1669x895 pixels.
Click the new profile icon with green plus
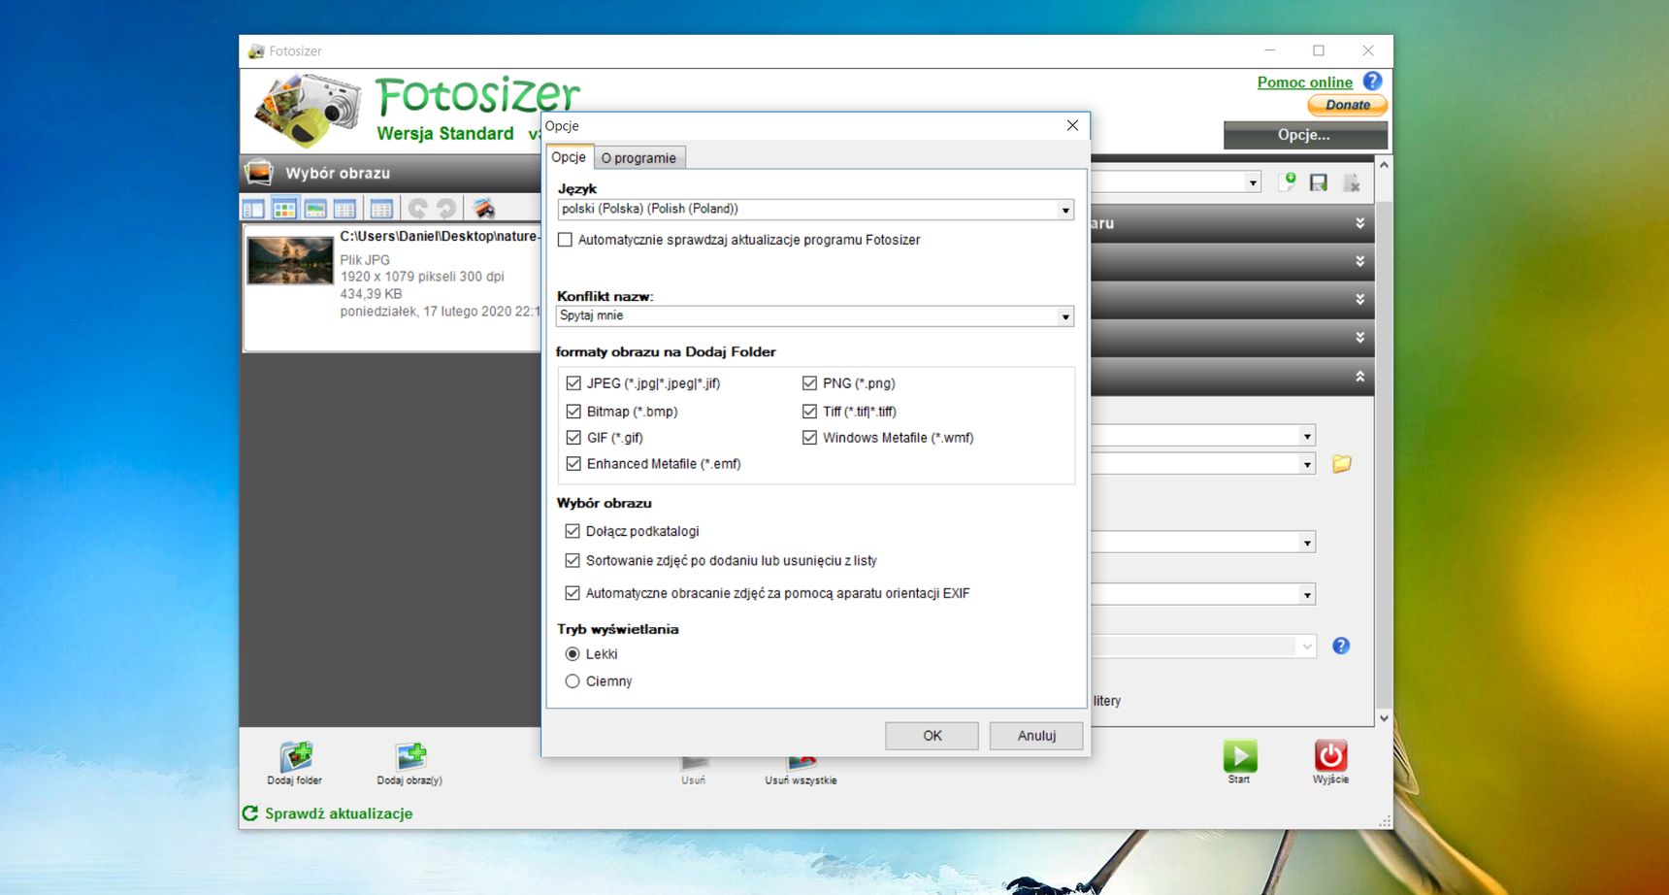[x=1288, y=182]
